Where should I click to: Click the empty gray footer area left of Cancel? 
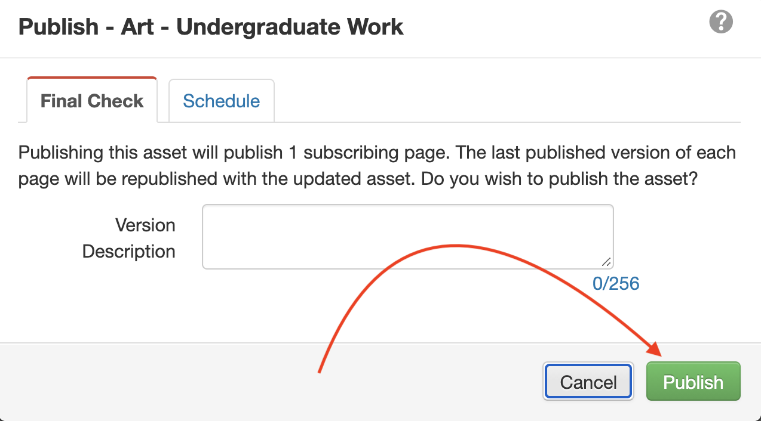[x=269, y=382]
